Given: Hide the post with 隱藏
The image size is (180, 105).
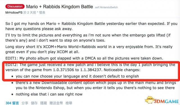Looking at the screenshot, I should 44,103.
